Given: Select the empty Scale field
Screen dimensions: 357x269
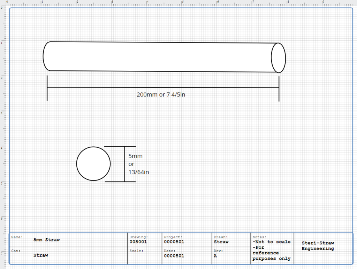Looking at the screenshot, I should click(144, 256).
